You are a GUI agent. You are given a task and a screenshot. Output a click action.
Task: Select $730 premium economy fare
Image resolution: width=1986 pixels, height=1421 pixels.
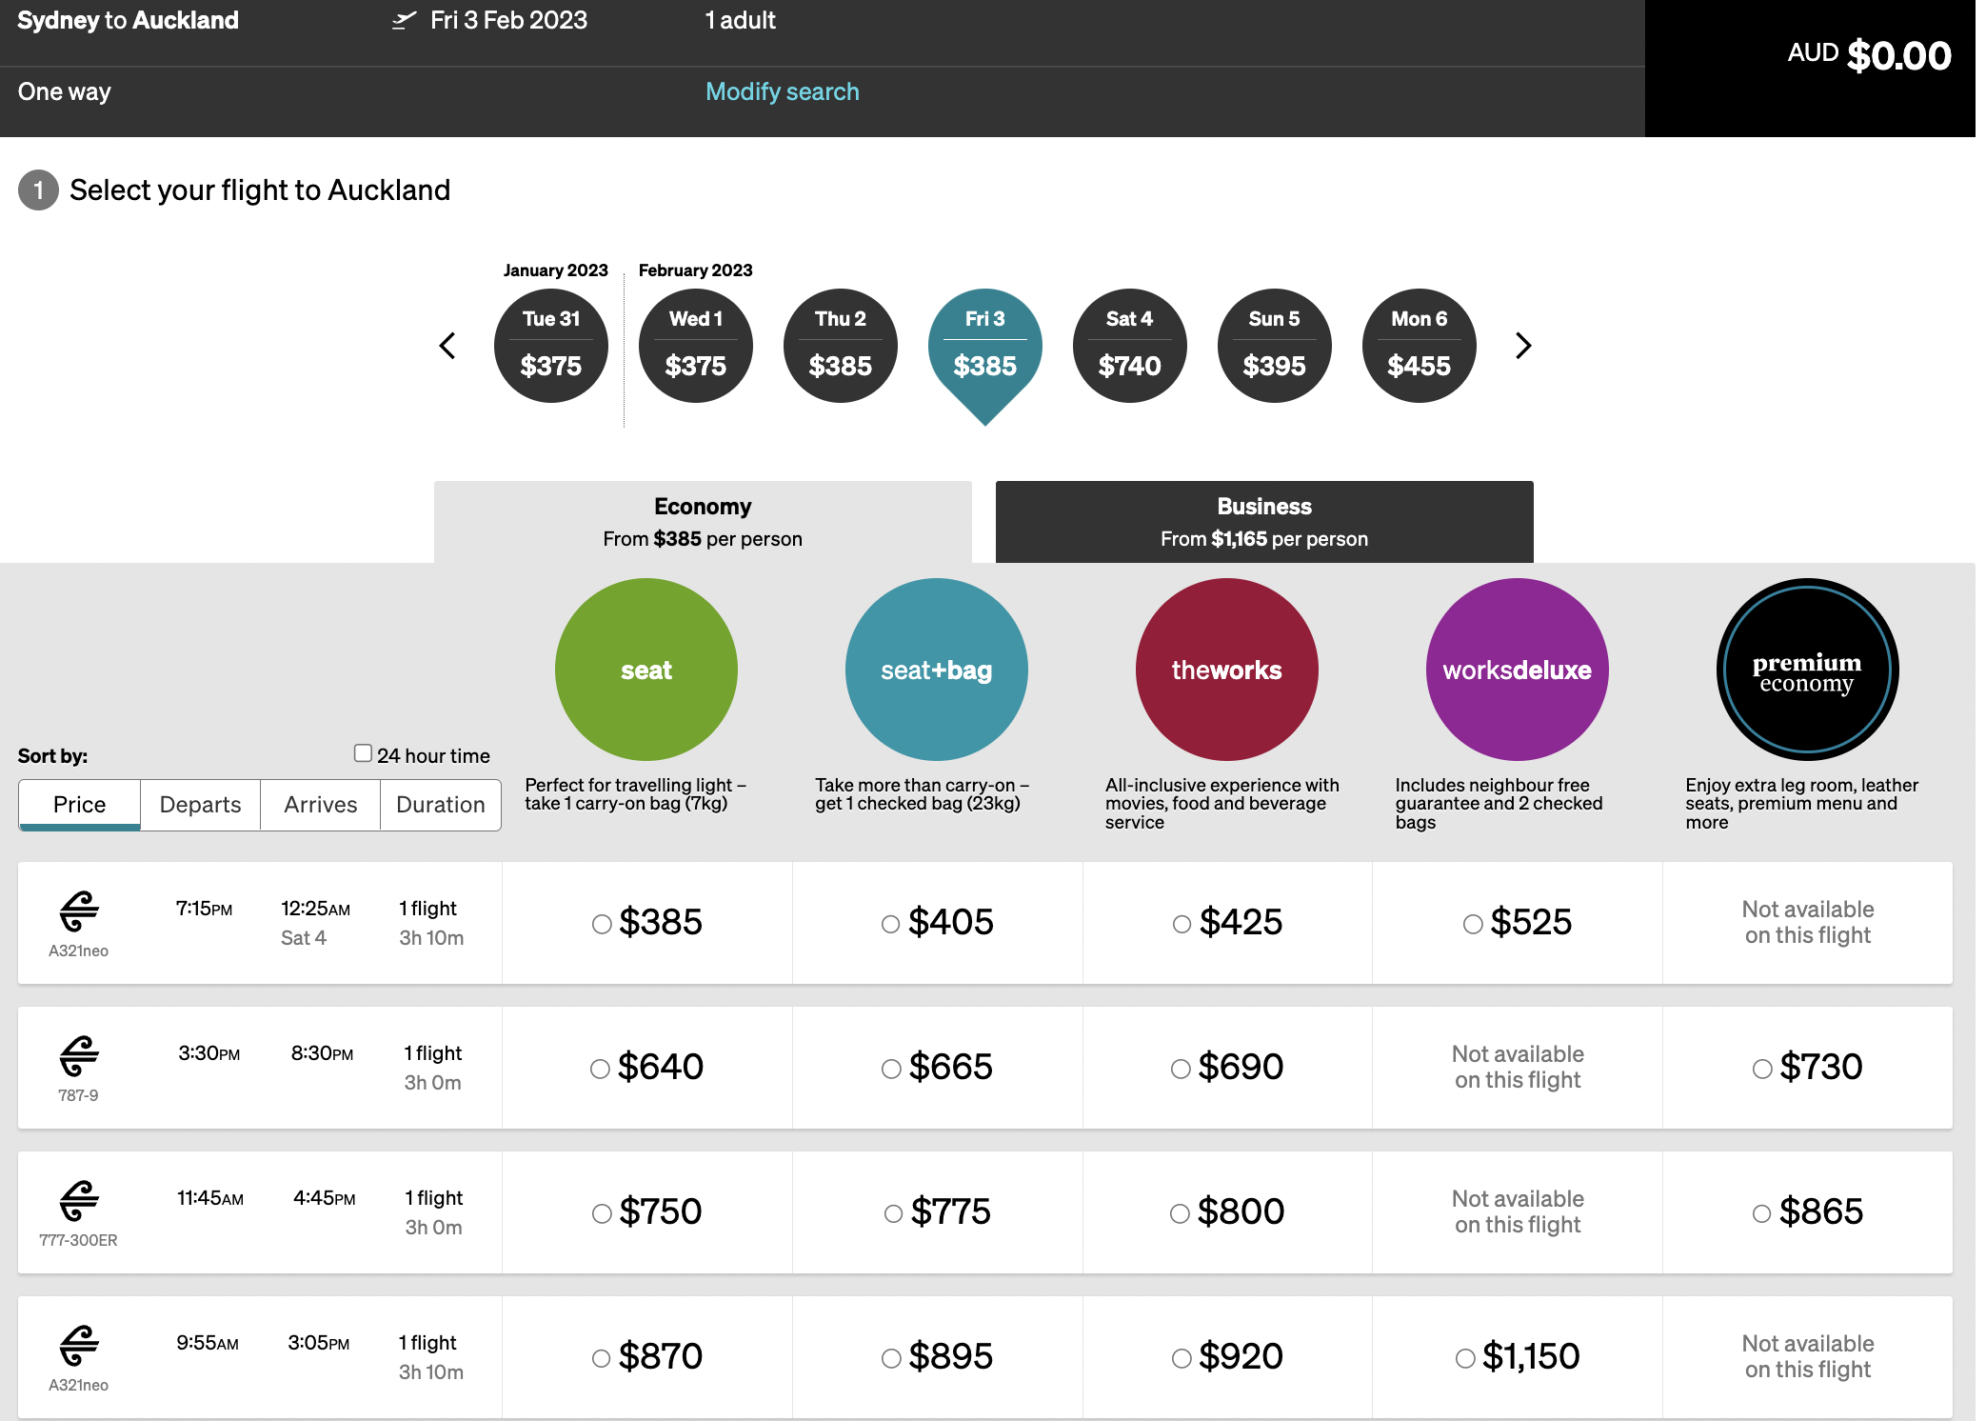pos(1762,1069)
